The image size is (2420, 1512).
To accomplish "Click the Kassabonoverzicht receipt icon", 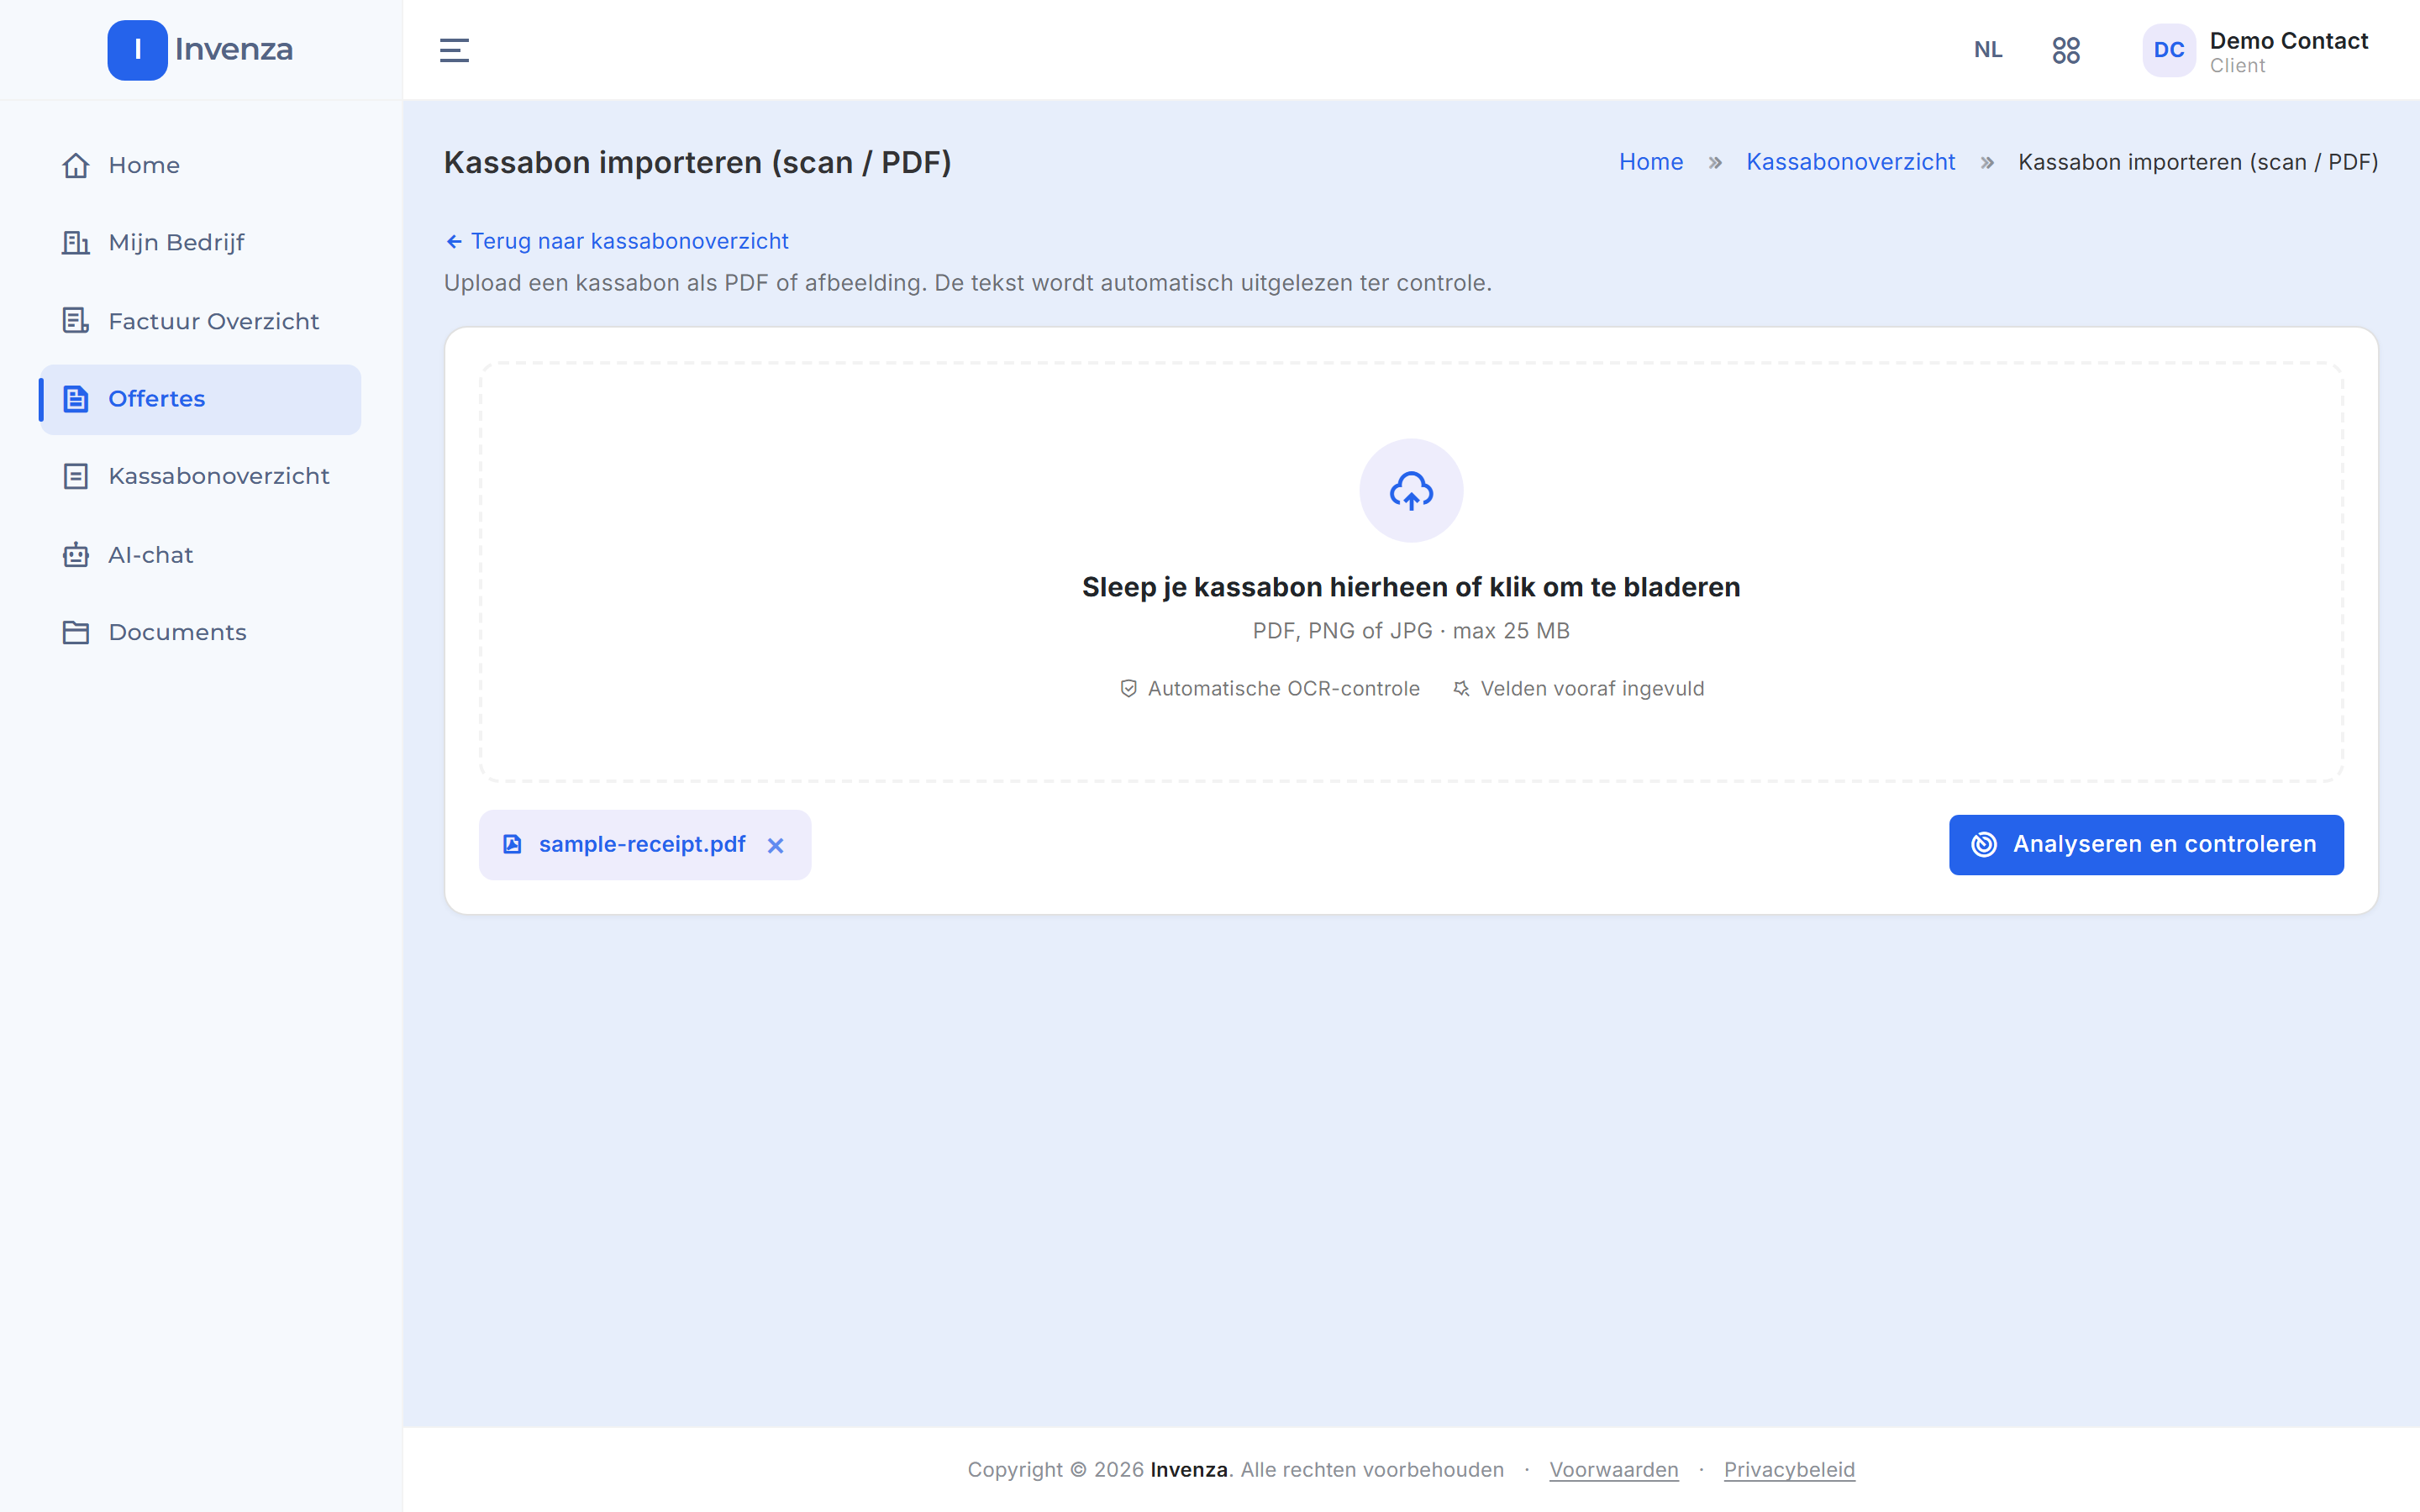I will coord(76,476).
